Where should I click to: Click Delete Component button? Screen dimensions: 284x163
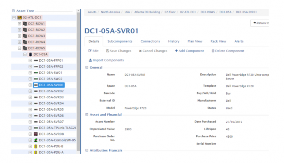[228, 51]
